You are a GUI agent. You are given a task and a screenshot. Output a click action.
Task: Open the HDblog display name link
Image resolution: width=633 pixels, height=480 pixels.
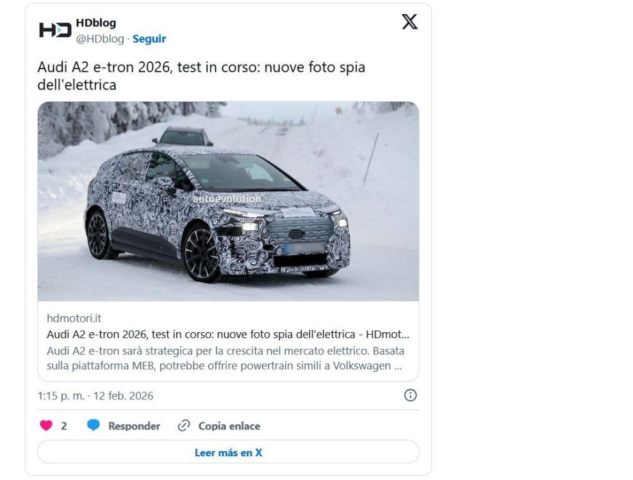point(96,23)
